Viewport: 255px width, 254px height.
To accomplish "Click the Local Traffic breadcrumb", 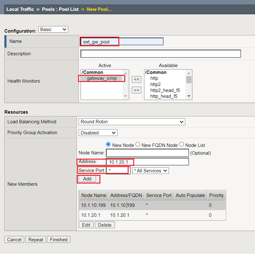I will (20, 9).
